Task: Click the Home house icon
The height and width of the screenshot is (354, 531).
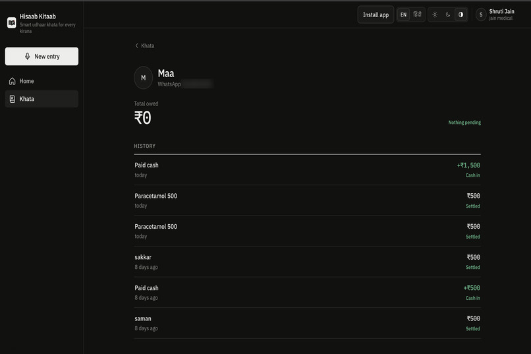Action: click(13, 81)
